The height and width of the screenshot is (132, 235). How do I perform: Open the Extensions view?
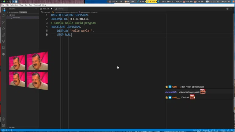point(3,35)
